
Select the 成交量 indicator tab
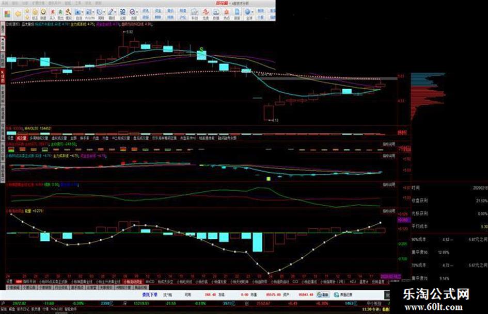[x=22, y=138]
